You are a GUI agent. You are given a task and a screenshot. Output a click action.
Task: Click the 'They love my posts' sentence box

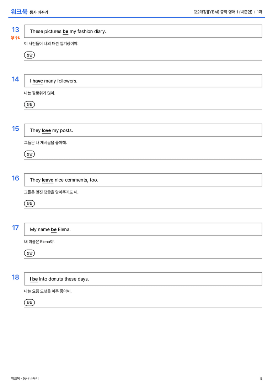143,130
